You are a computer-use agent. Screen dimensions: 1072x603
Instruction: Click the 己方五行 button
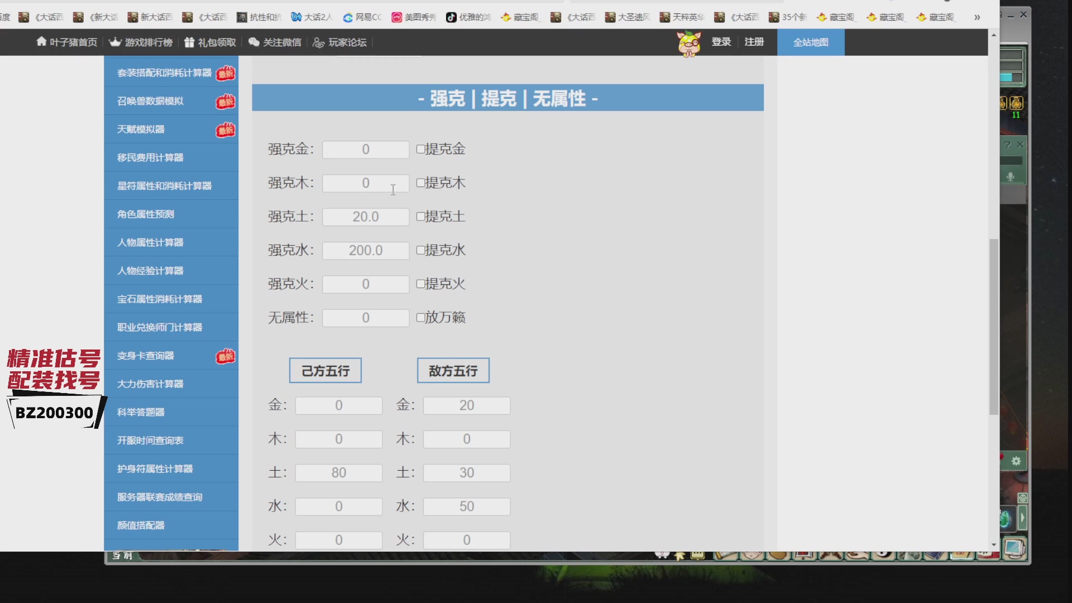pyautogui.click(x=325, y=370)
